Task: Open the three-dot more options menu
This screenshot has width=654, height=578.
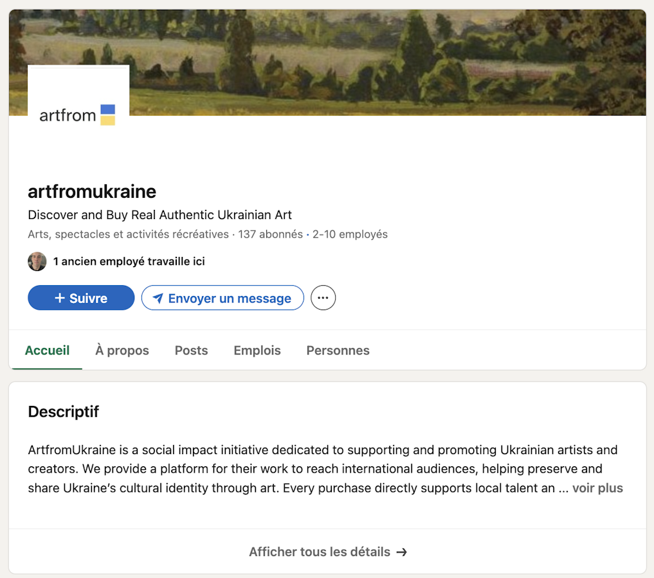Action: click(323, 298)
